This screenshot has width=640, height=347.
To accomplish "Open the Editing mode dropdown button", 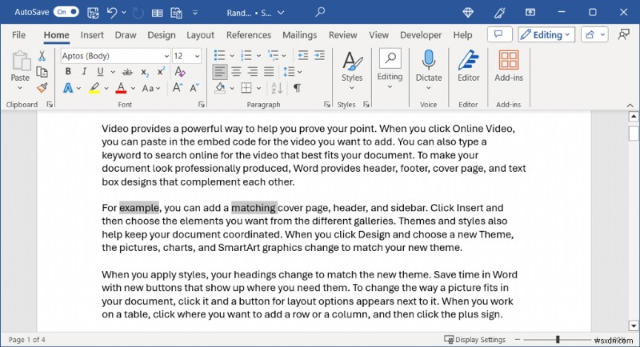I will (546, 34).
